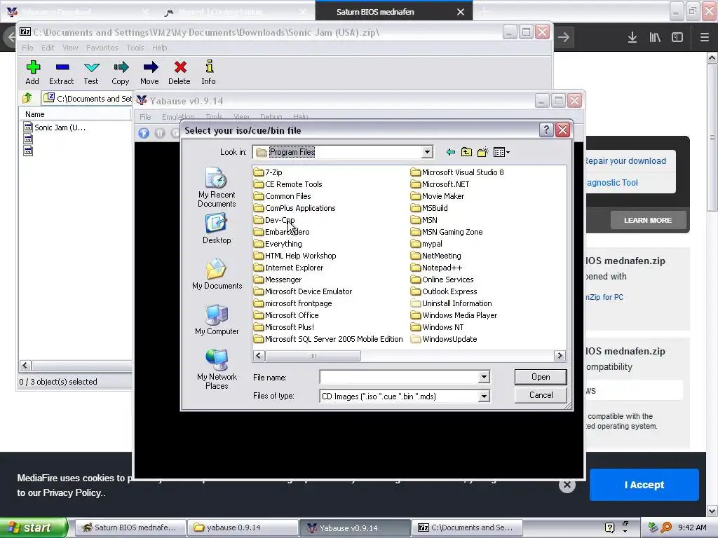Select the Dev-Cpp folder
The width and height of the screenshot is (718, 538).
[x=274, y=219]
